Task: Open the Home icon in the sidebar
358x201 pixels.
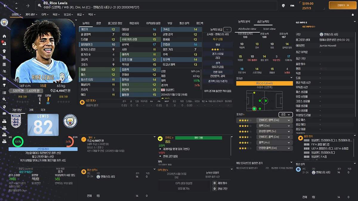Action: tap(4, 36)
